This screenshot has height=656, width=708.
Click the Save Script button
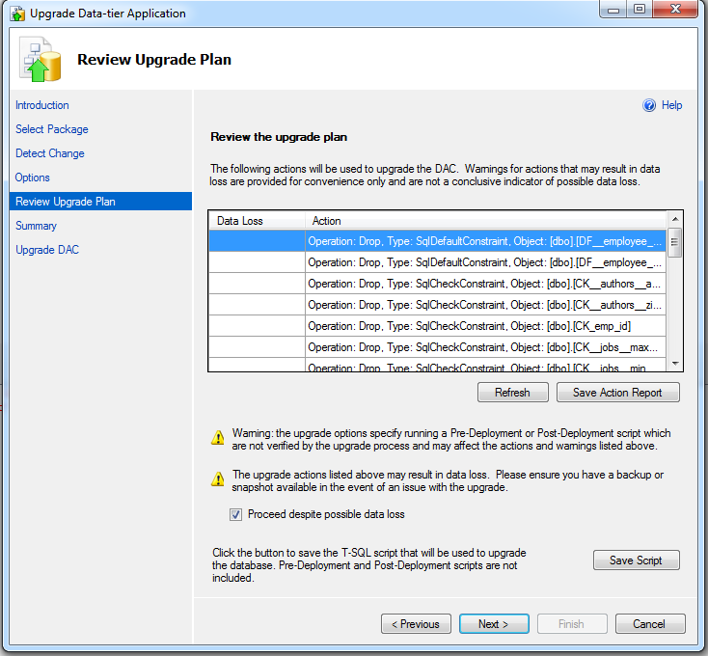[x=637, y=560]
